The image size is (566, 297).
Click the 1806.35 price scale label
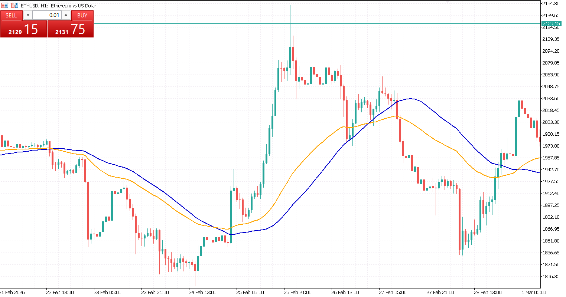(551, 276)
